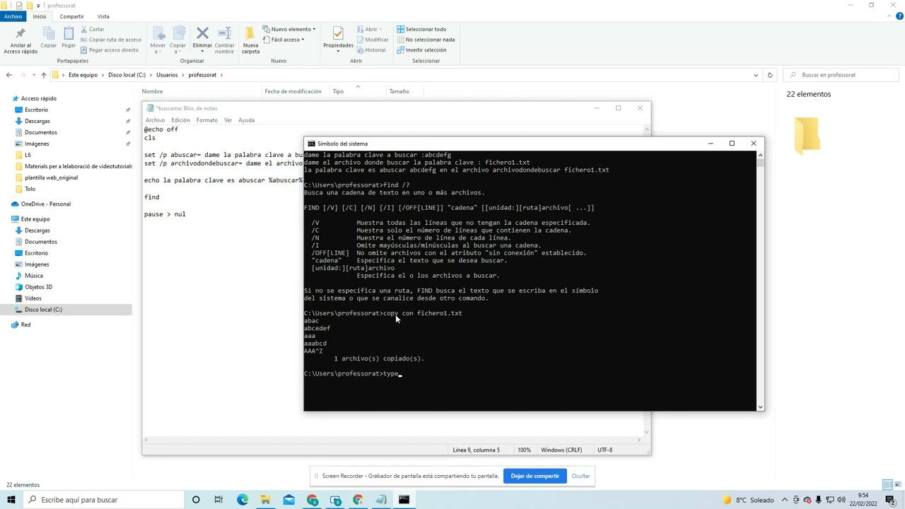Click Copiar ruta de acceso
Screen dimensions: 905x509
pyautogui.click(x=110, y=40)
